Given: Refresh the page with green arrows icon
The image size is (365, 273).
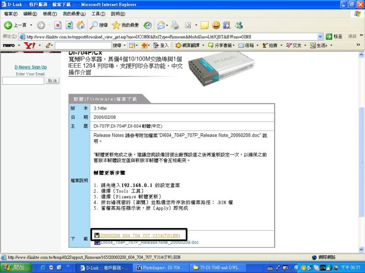Looking at the screenshot, I should (x=69, y=25).
